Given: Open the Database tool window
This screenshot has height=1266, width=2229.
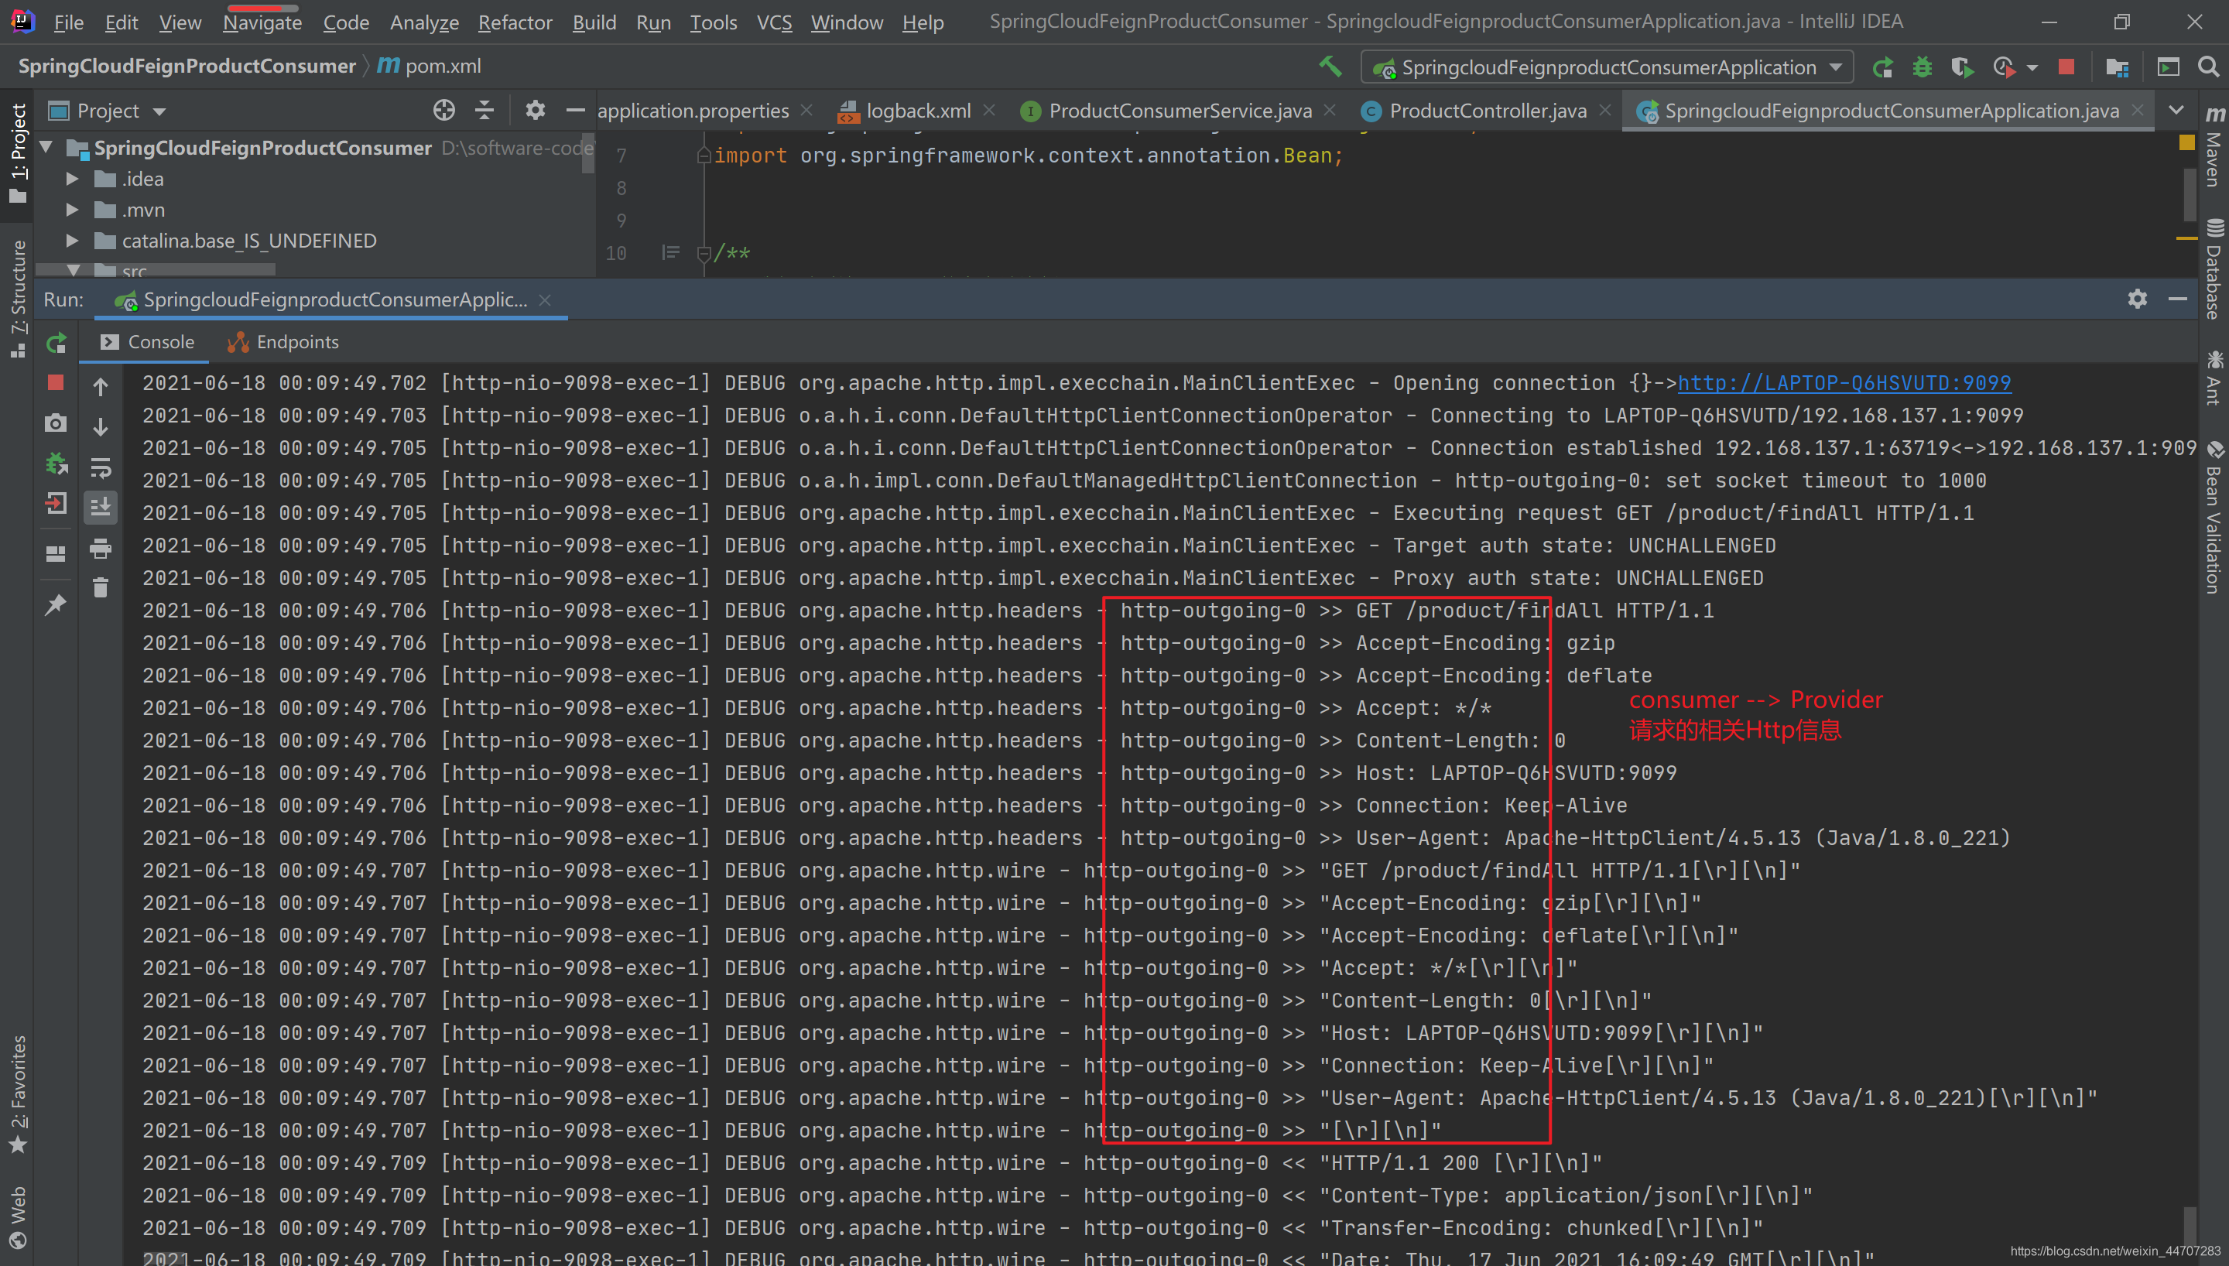Looking at the screenshot, I should pos(2214,269).
